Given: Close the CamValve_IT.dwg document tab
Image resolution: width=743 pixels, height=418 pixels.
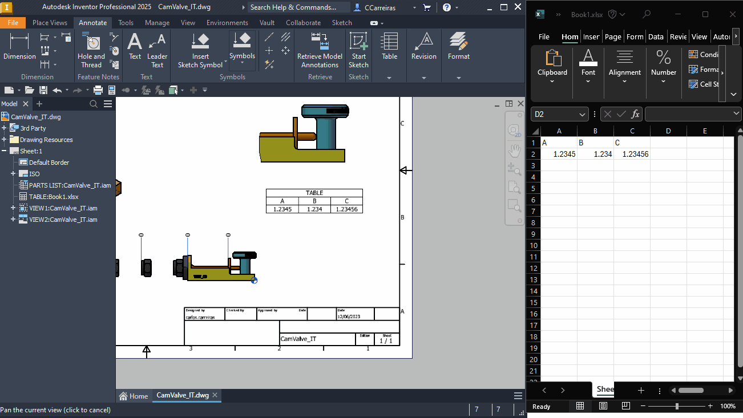Looking at the screenshot, I should [215, 395].
